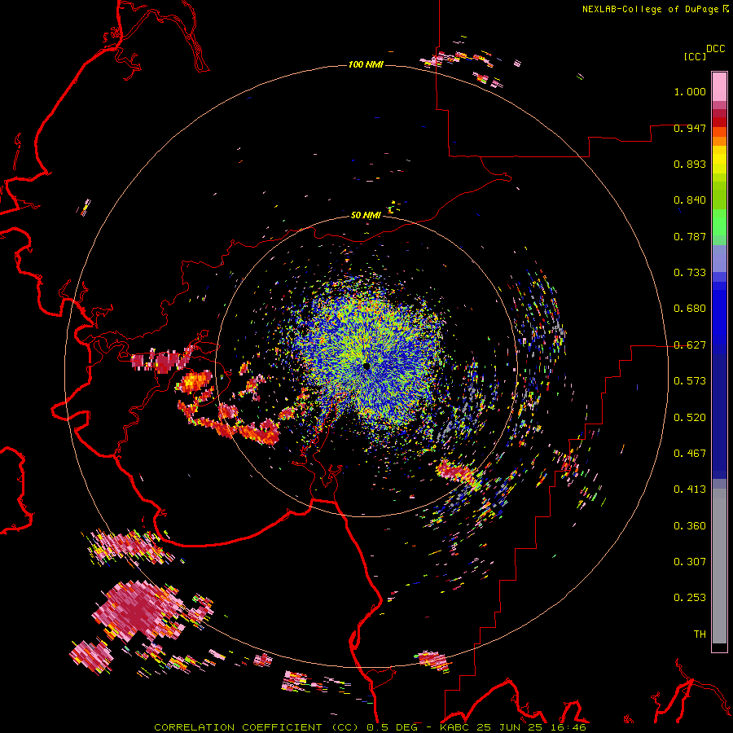Click the gray lower segment of color bar
733x733 pixels.
(x=719, y=566)
